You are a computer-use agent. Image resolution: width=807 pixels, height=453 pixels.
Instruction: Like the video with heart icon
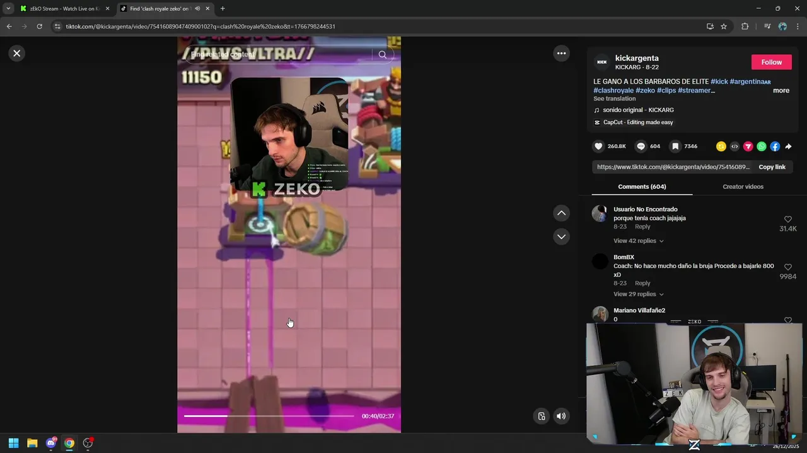click(x=598, y=146)
